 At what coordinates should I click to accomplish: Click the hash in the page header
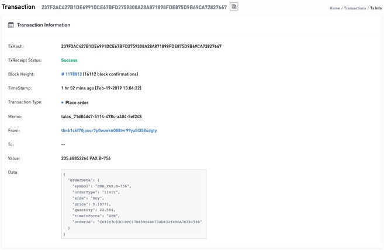pyautogui.click(x=134, y=7)
